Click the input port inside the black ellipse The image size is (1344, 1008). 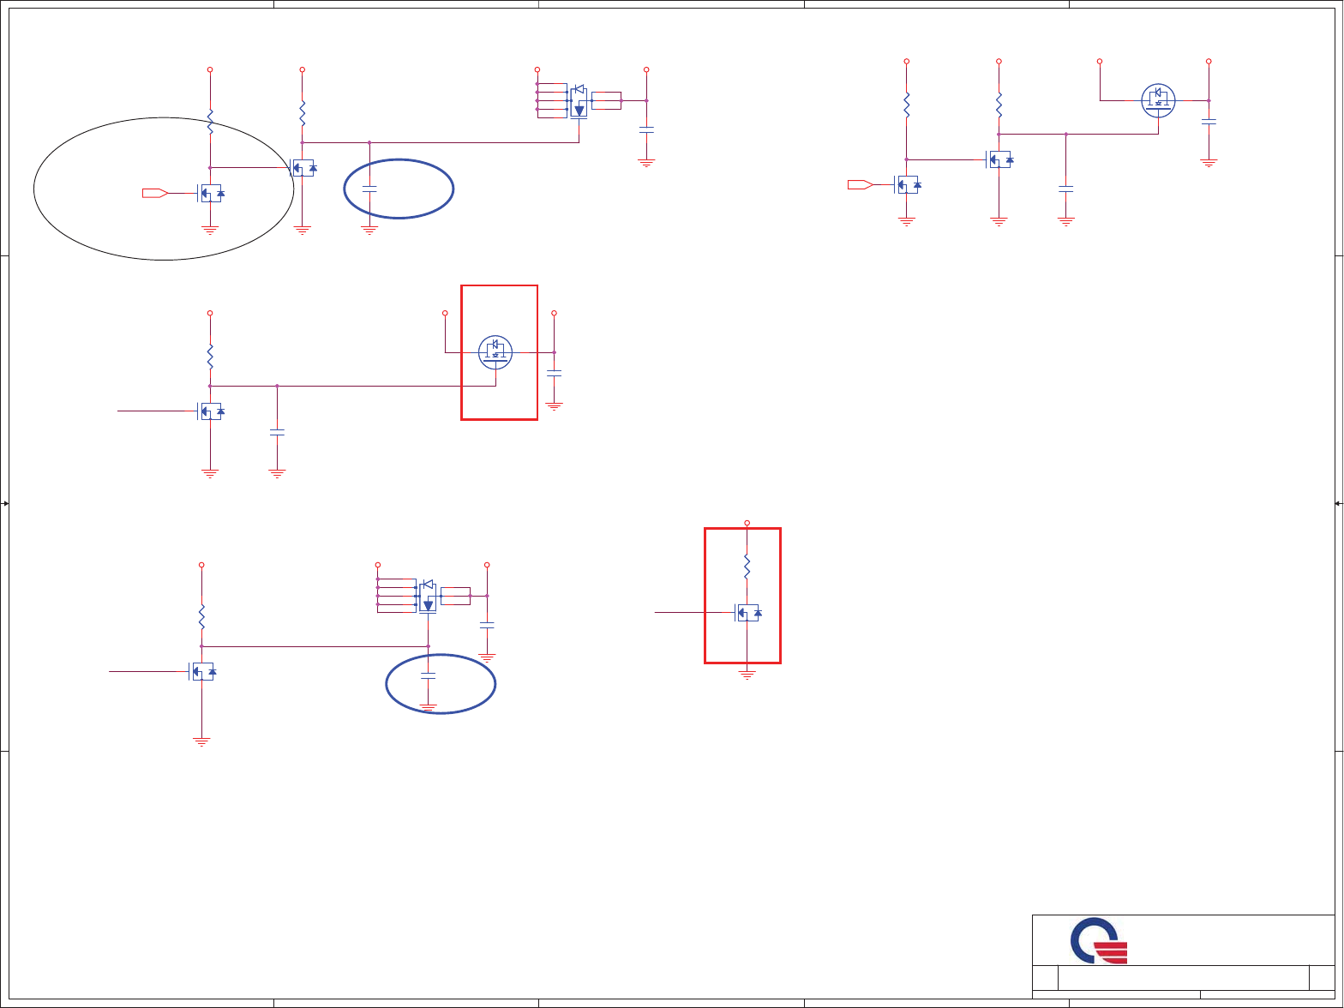(x=154, y=194)
